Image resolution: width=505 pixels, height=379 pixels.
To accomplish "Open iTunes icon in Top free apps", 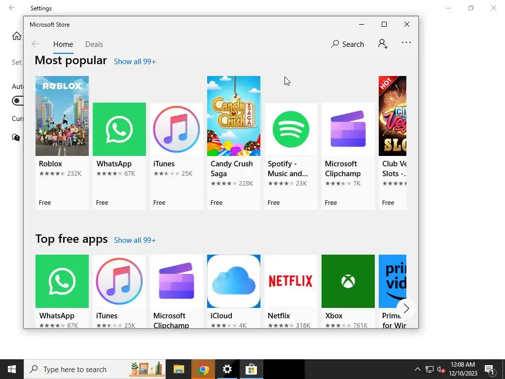I will pyautogui.click(x=119, y=281).
